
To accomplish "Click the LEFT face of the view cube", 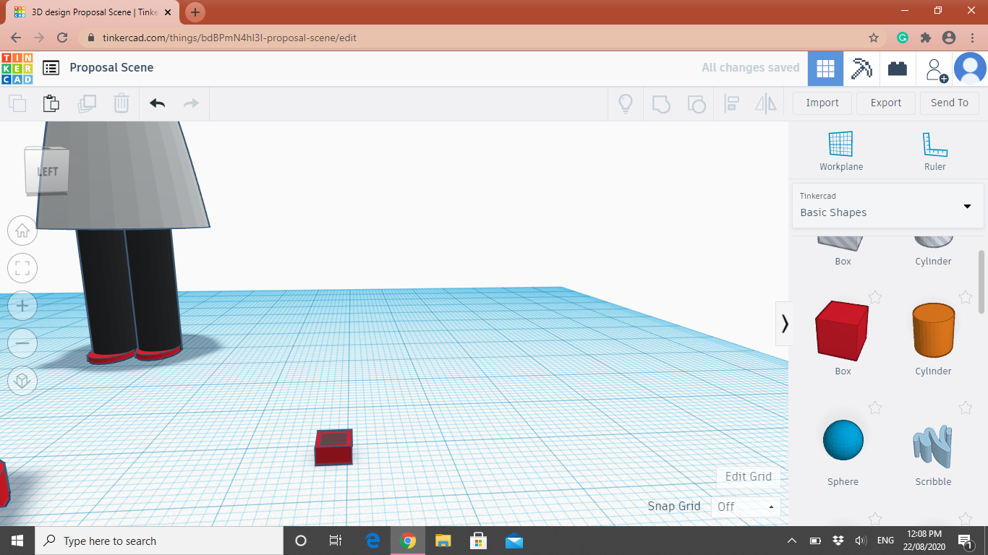I will coord(48,171).
